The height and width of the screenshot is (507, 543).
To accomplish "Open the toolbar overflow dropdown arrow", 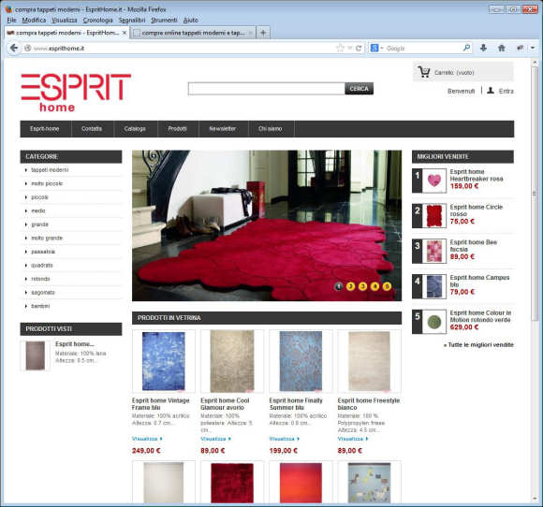I will point(533,48).
